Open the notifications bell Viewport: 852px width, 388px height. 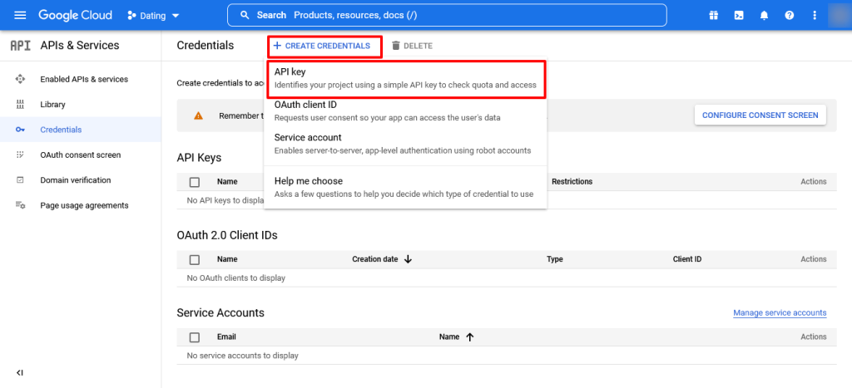[x=764, y=15]
